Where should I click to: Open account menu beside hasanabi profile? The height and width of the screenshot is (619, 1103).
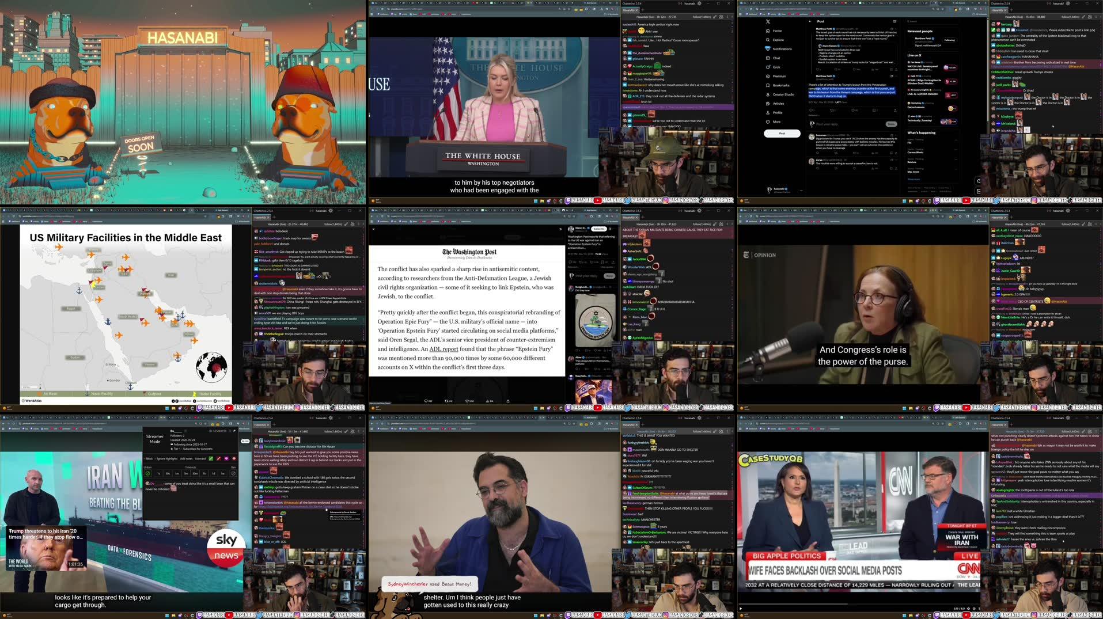(801, 189)
